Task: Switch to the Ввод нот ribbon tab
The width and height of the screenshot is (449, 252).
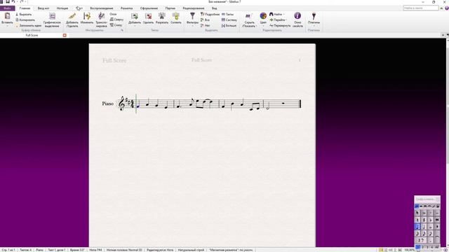Action: click(43, 8)
